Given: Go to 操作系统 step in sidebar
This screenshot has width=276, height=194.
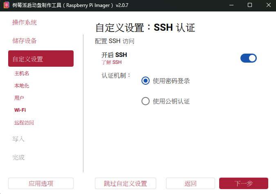Looking at the screenshot, I should point(25,23).
